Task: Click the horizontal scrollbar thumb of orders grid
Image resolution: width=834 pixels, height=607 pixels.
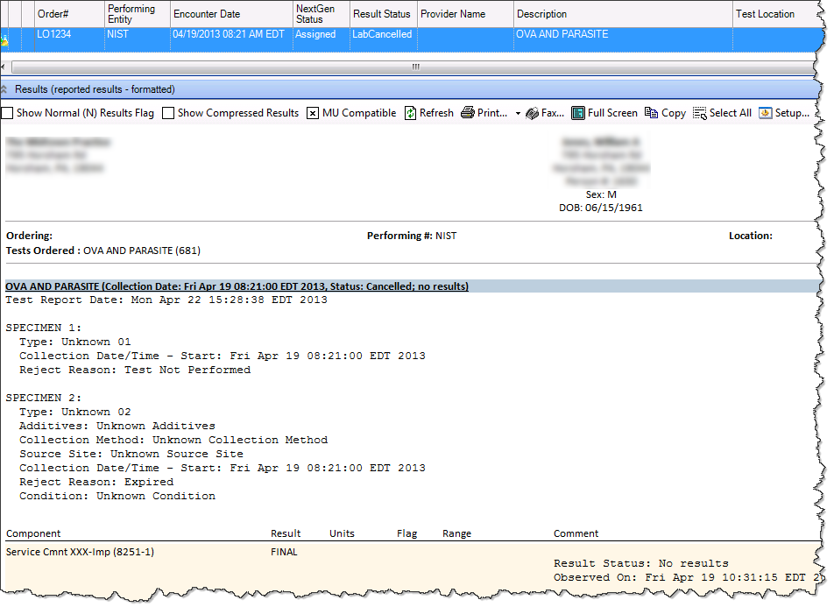Action: tap(413, 67)
